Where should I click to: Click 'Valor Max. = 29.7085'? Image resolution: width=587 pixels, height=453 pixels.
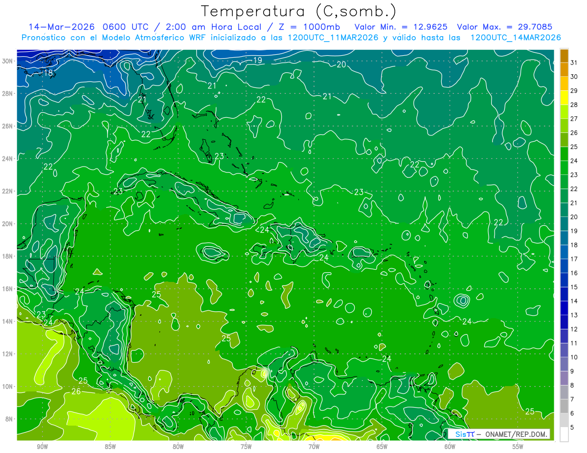point(504,27)
